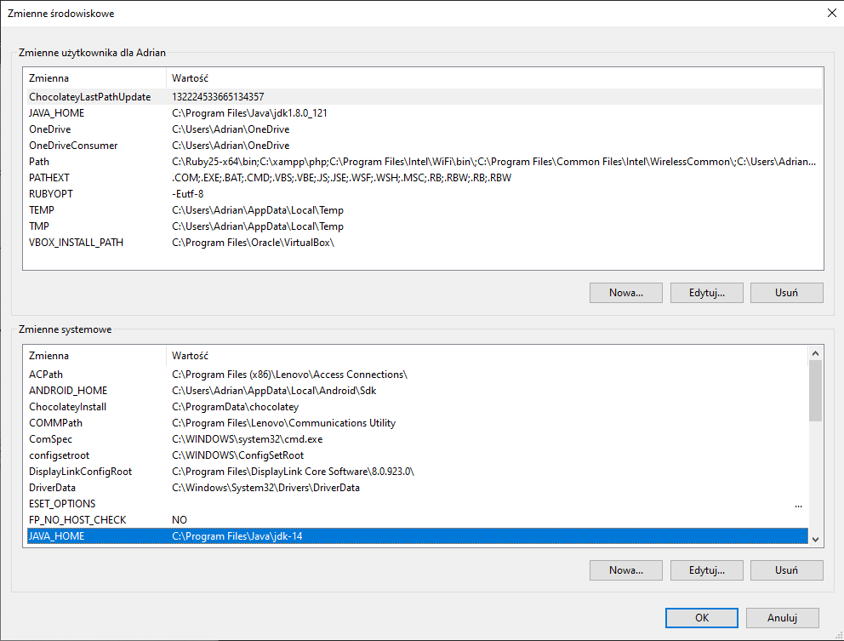
Task: Click Edytuj for user variables
Action: [x=705, y=292]
